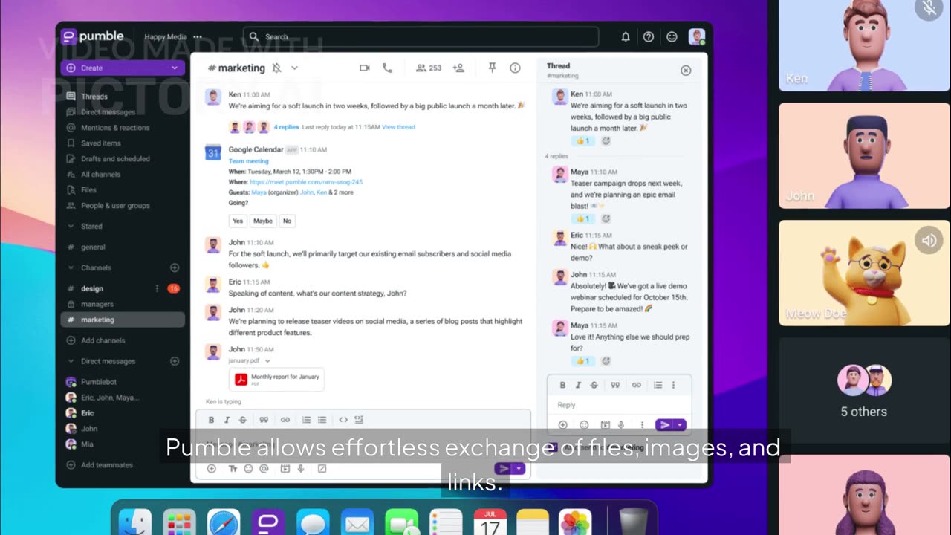Open the Pumblebot conversation
Viewport: 951px width, 535px height.
[98, 382]
